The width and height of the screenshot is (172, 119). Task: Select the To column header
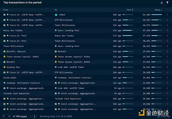(x=56, y=10)
